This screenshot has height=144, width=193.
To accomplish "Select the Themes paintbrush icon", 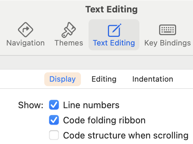I will point(69,30).
